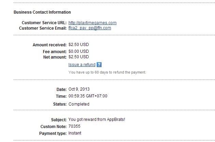The image size is (215, 142).
Task: Click the Fee amount value $0.00 USD
Action: coord(79,51)
